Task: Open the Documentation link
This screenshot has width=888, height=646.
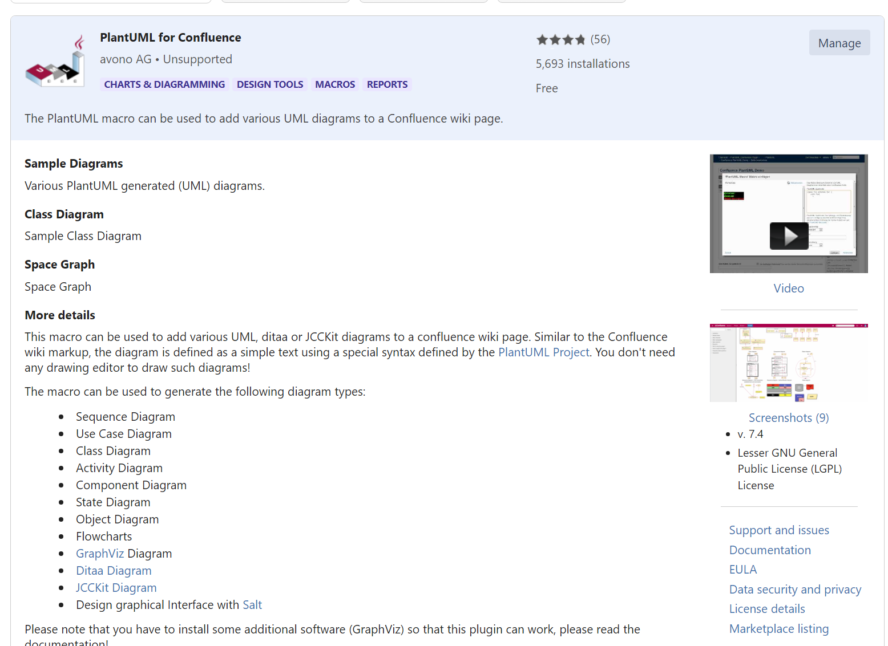Action: pos(770,550)
